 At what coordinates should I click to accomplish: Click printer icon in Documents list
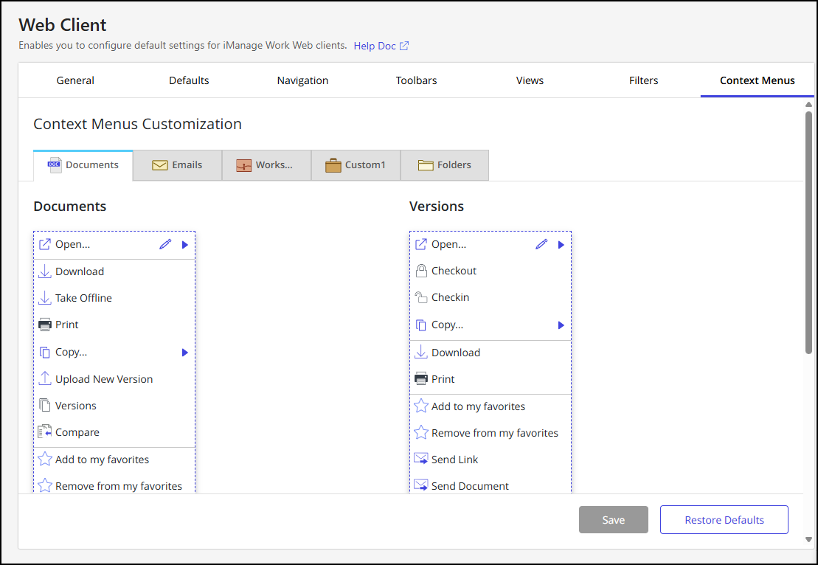(45, 325)
